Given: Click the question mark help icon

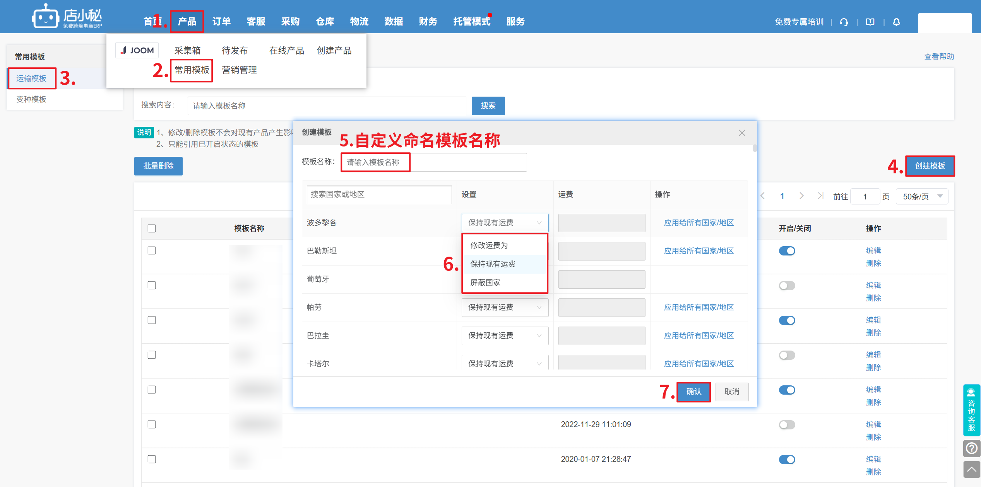Looking at the screenshot, I should tap(971, 448).
